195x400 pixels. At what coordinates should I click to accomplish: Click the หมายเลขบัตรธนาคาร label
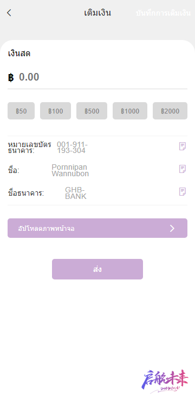tap(29, 147)
